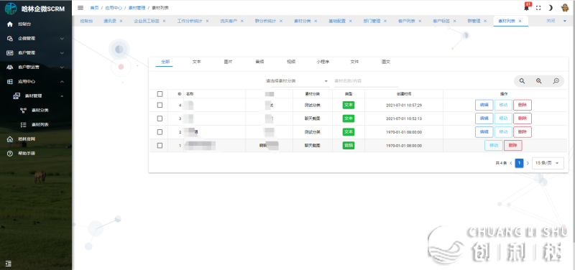Check the box for row ID 1

[x=160, y=146]
